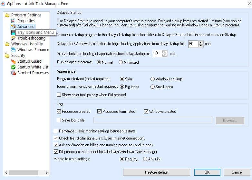252x180 pixels.
Task: Close the Options dialog window
Action: [x=249, y=4]
